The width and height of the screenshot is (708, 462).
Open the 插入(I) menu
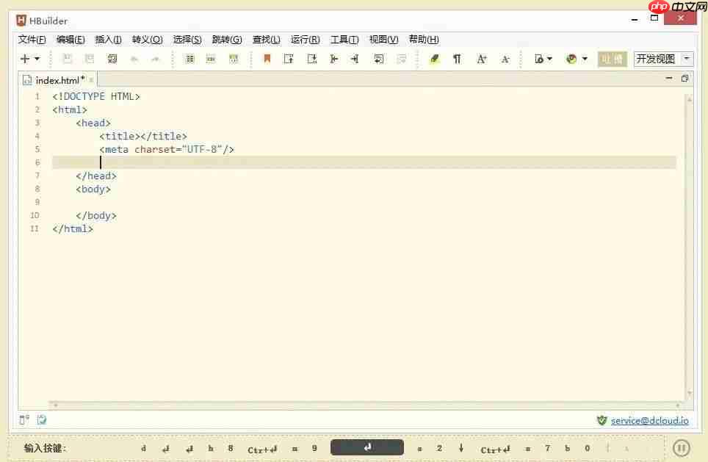(x=109, y=39)
